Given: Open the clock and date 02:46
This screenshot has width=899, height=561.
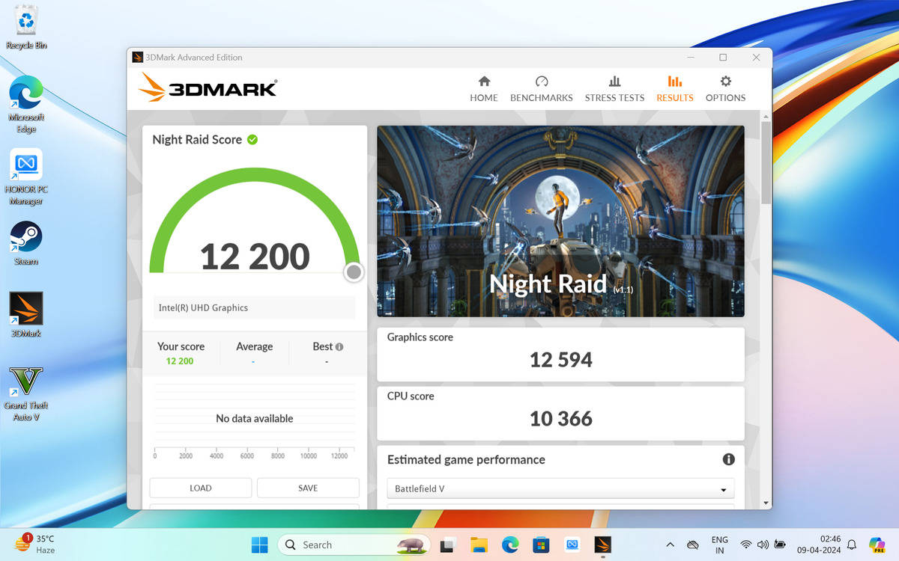Looking at the screenshot, I should pyautogui.click(x=820, y=545).
